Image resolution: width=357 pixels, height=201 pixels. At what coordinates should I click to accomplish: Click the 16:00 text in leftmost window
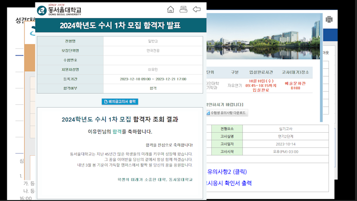tap(26, 199)
